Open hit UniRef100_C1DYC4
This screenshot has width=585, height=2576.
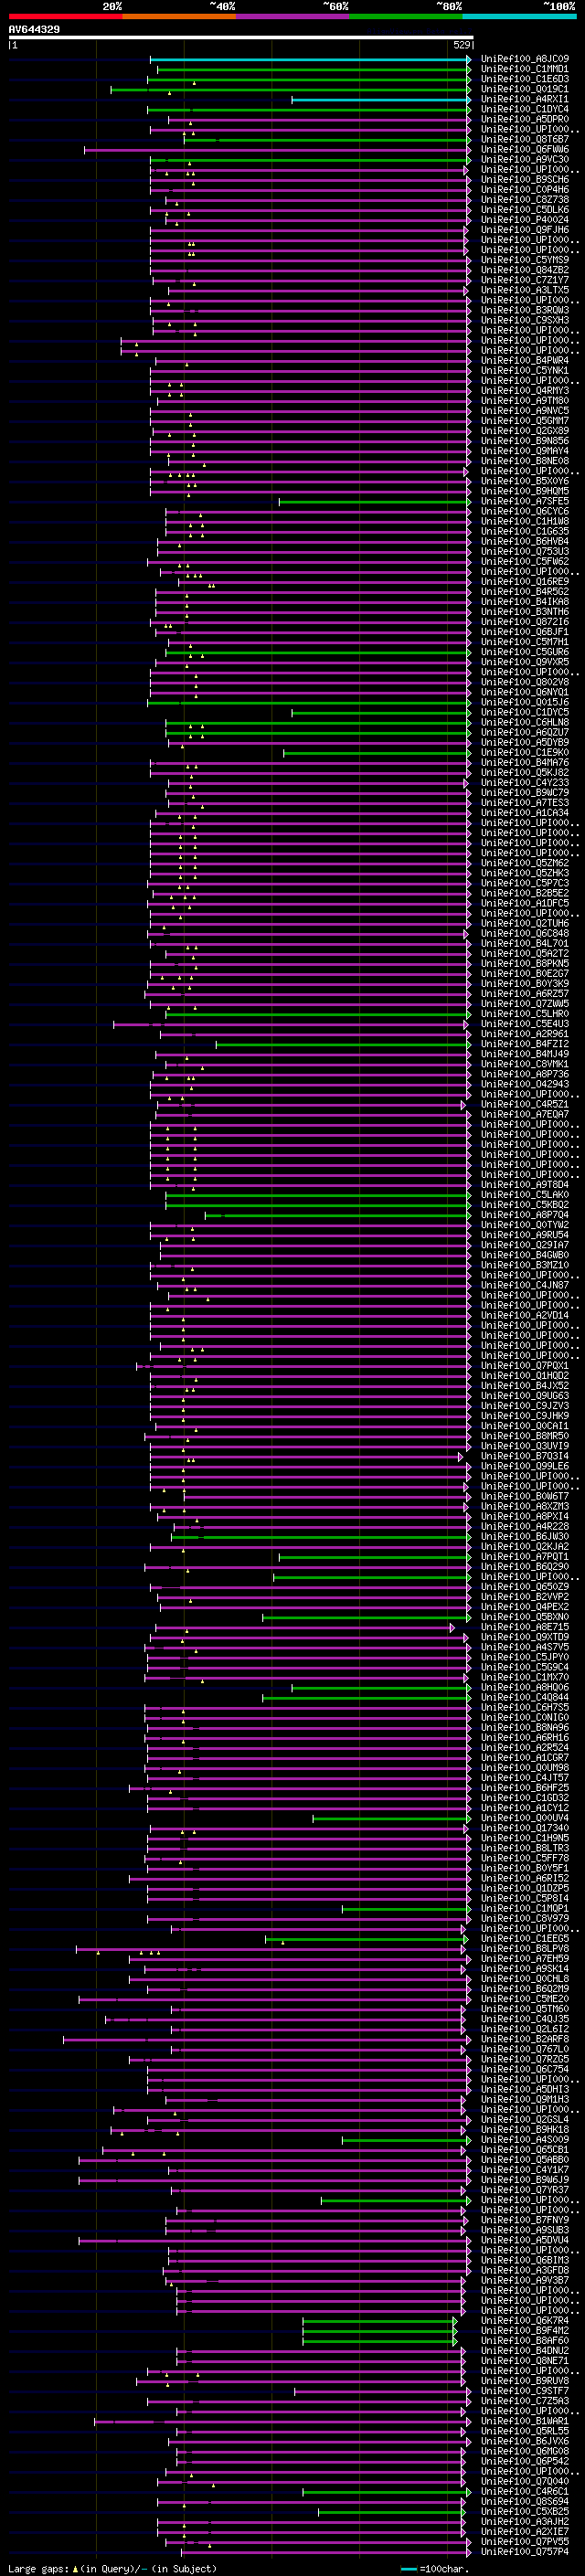(524, 109)
